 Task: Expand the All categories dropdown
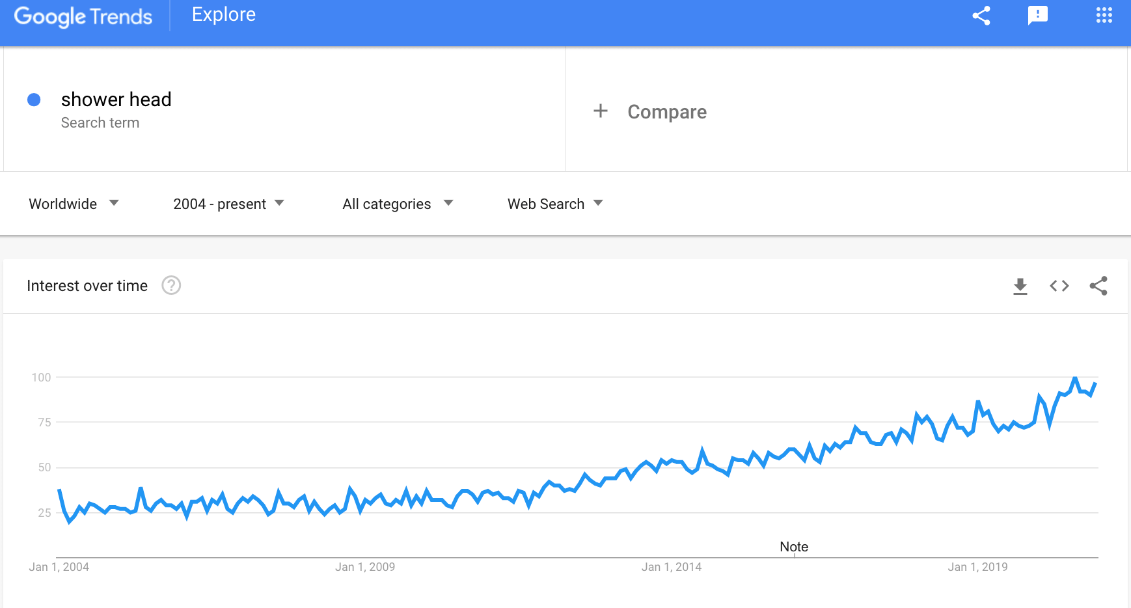click(x=398, y=204)
